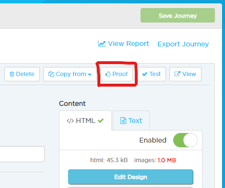Click the code brackets icon on HTML tab
The height and width of the screenshot is (188, 225).
click(x=70, y=121)
